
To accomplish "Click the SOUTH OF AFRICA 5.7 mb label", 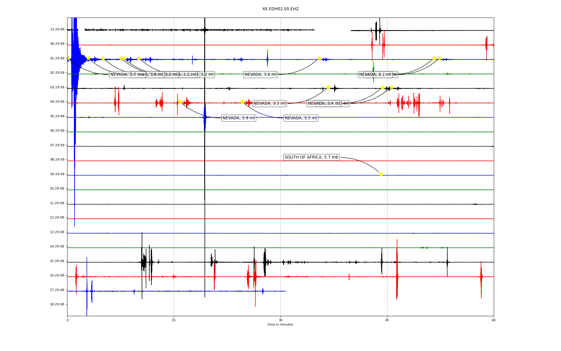I will [x=311, y=157].
